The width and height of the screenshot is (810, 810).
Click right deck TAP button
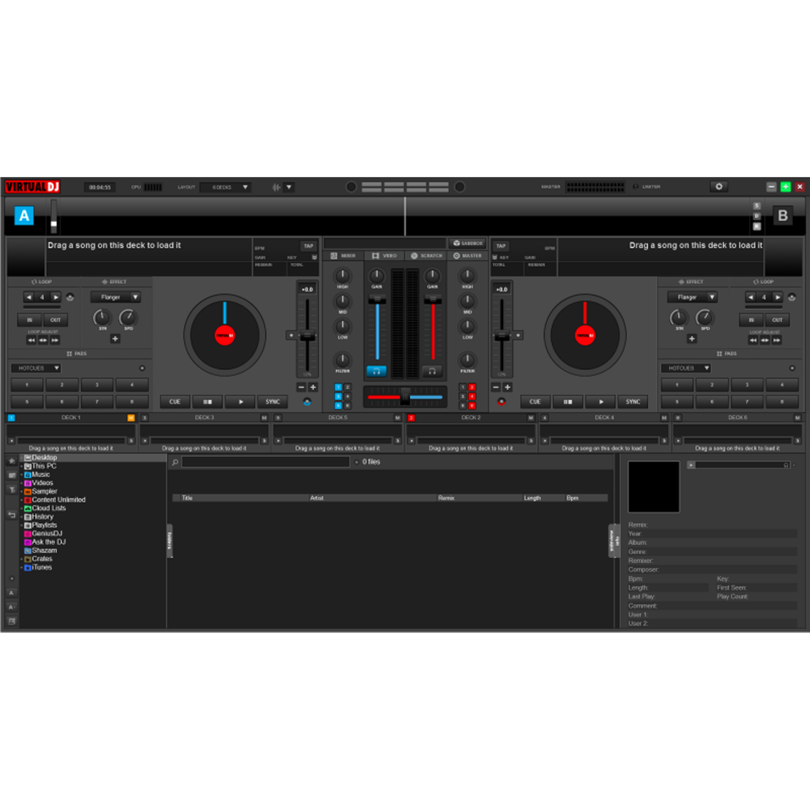tap(501, 246)
